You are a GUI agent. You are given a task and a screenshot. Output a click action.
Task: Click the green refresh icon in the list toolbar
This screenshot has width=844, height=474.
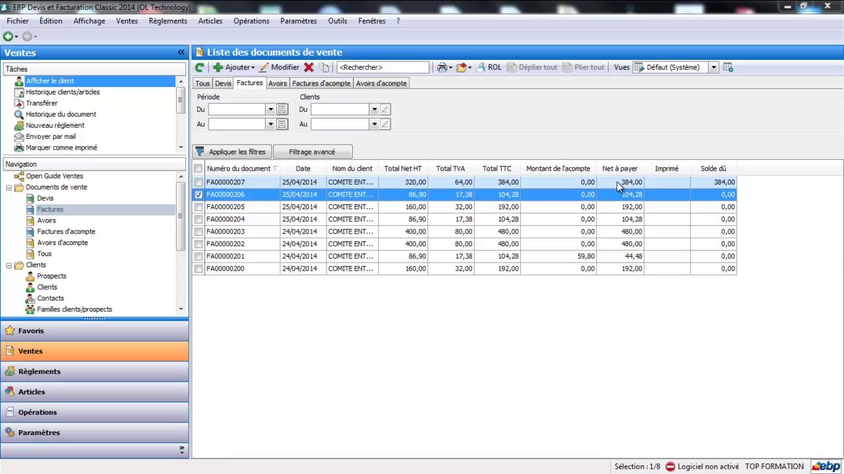(x=200, y=67)
